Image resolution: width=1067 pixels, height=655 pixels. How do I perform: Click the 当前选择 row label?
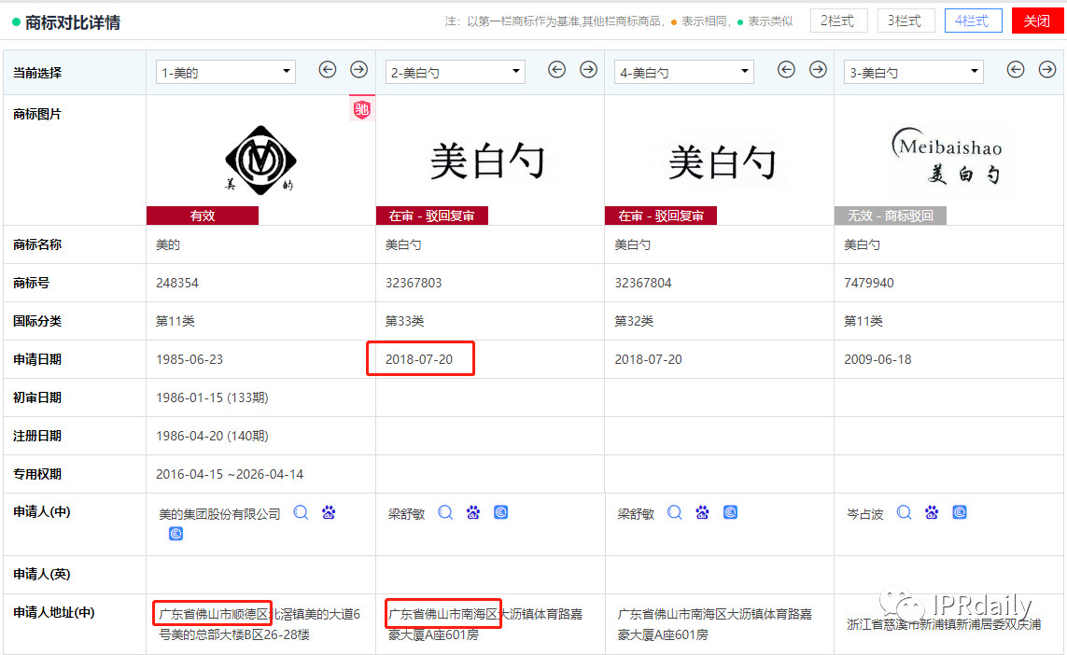37,73
